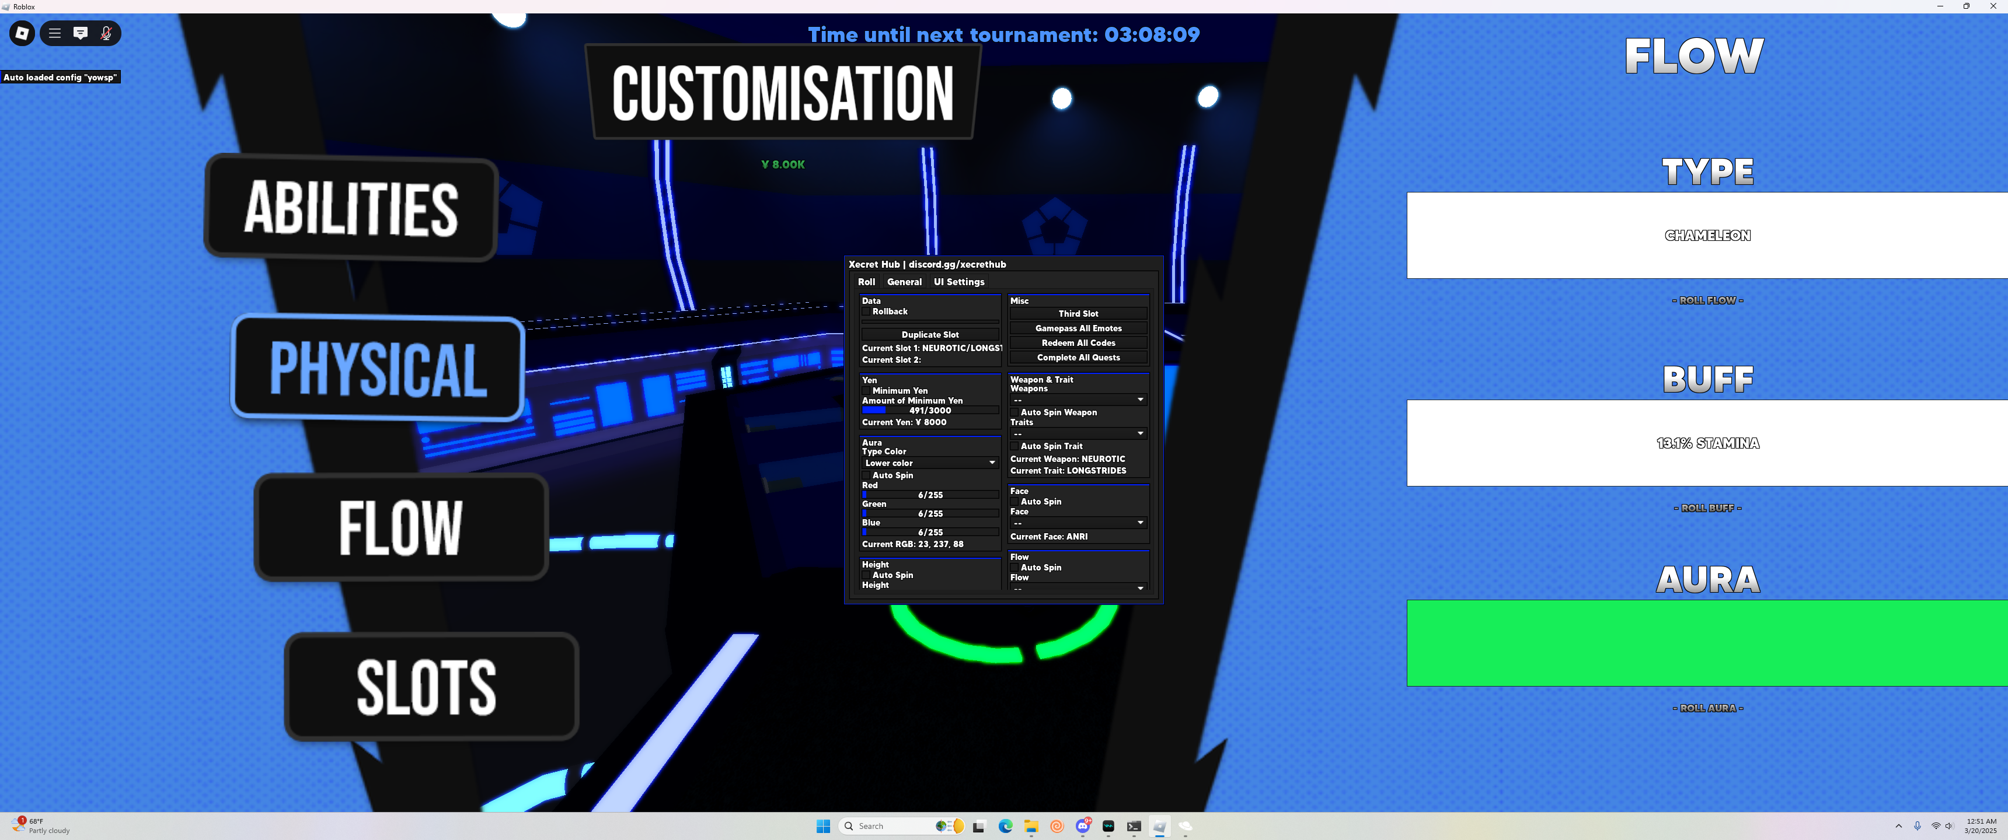Click the hamburger menu icon
Image resolution: width=2008 pixels, height=840 pixels.
tap(54, 33)
